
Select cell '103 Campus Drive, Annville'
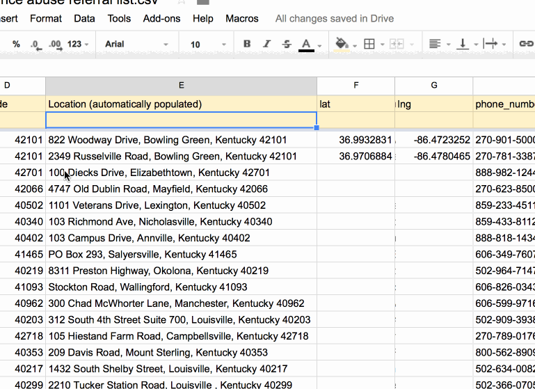pyautogui.click(x=181, y=238)
